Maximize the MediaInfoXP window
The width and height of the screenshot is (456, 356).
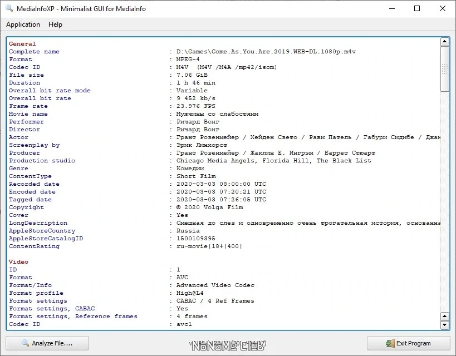[417, 8]
